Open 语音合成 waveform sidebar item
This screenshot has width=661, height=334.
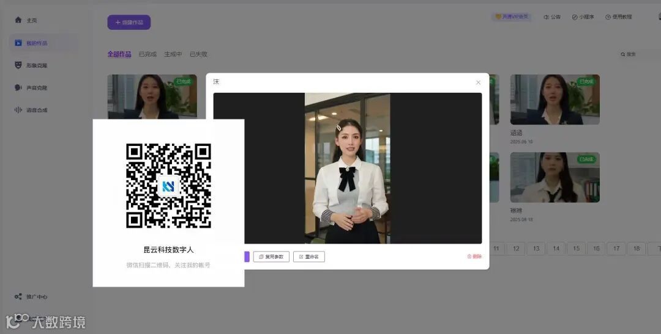tap(31, 110)
